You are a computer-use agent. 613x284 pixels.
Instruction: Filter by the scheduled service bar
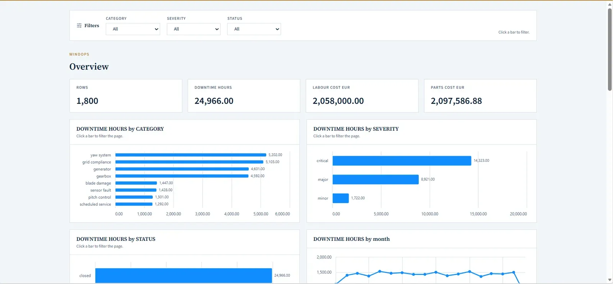(x=134, y=204)
